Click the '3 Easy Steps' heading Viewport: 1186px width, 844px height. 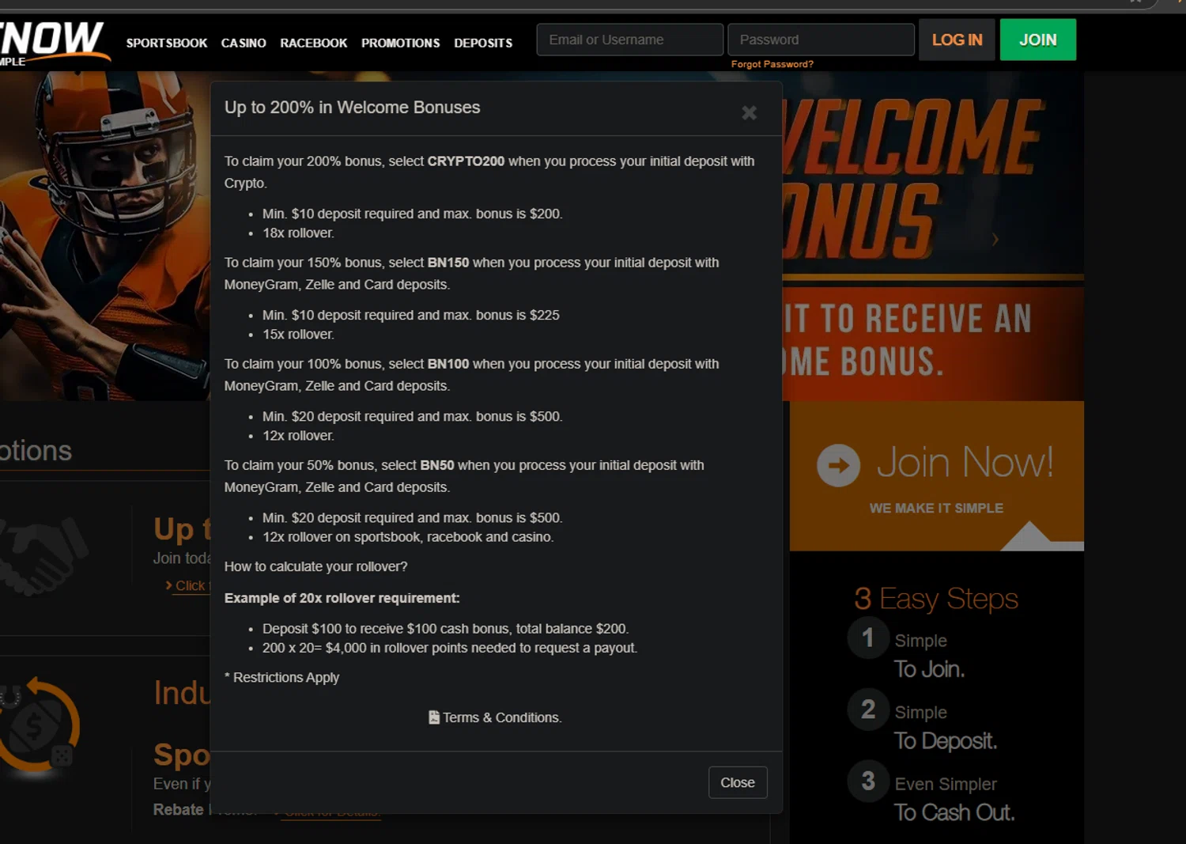[x=936, y=599]
